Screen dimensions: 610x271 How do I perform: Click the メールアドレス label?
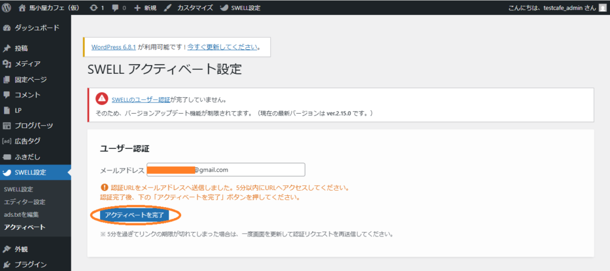tap(123, 170)
